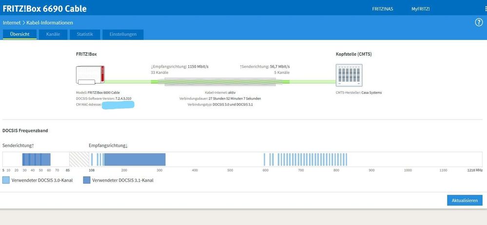
Task: Click the Kopfstelle (CMTS) heading
Action: (x=354, y=54)
